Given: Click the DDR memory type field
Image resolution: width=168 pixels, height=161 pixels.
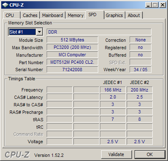Looking at the screenshot, I should click(x=99, y=32).
